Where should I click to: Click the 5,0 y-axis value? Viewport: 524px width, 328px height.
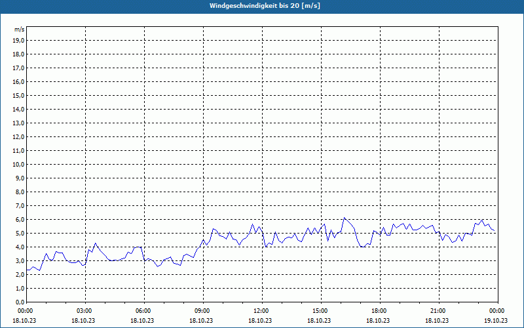(20, 234)
